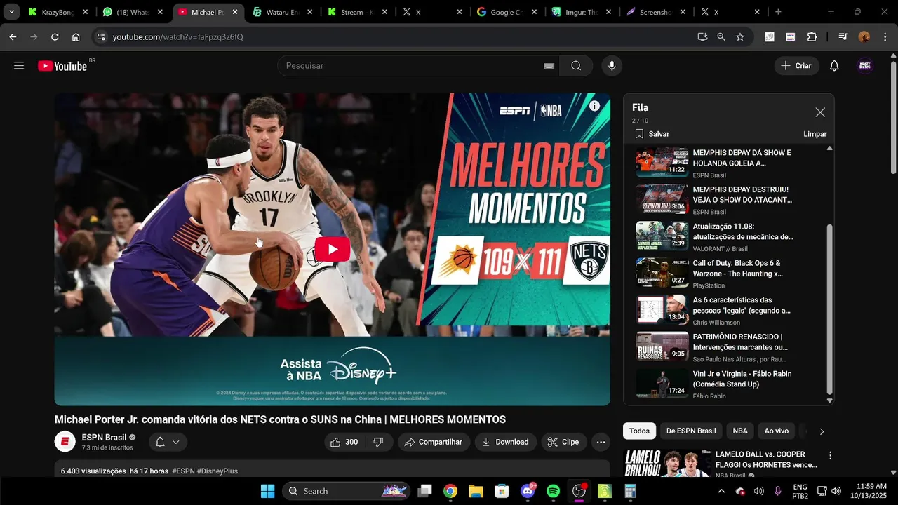The image size is (898, 505).
Task: Open options for LAMELO BALL vs. COOPER video
Action: (830, 455)
